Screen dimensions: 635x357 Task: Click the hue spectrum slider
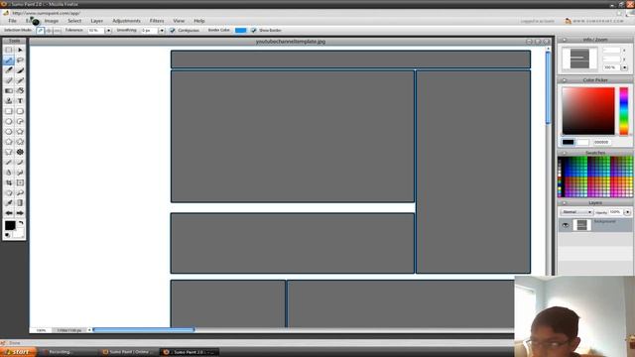pos(624,111)
